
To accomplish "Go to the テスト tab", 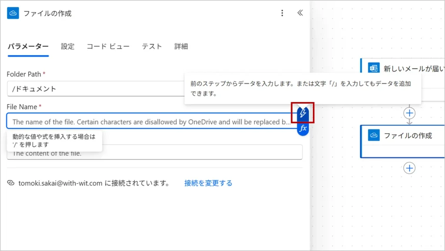I will click(x=152, y=46).
